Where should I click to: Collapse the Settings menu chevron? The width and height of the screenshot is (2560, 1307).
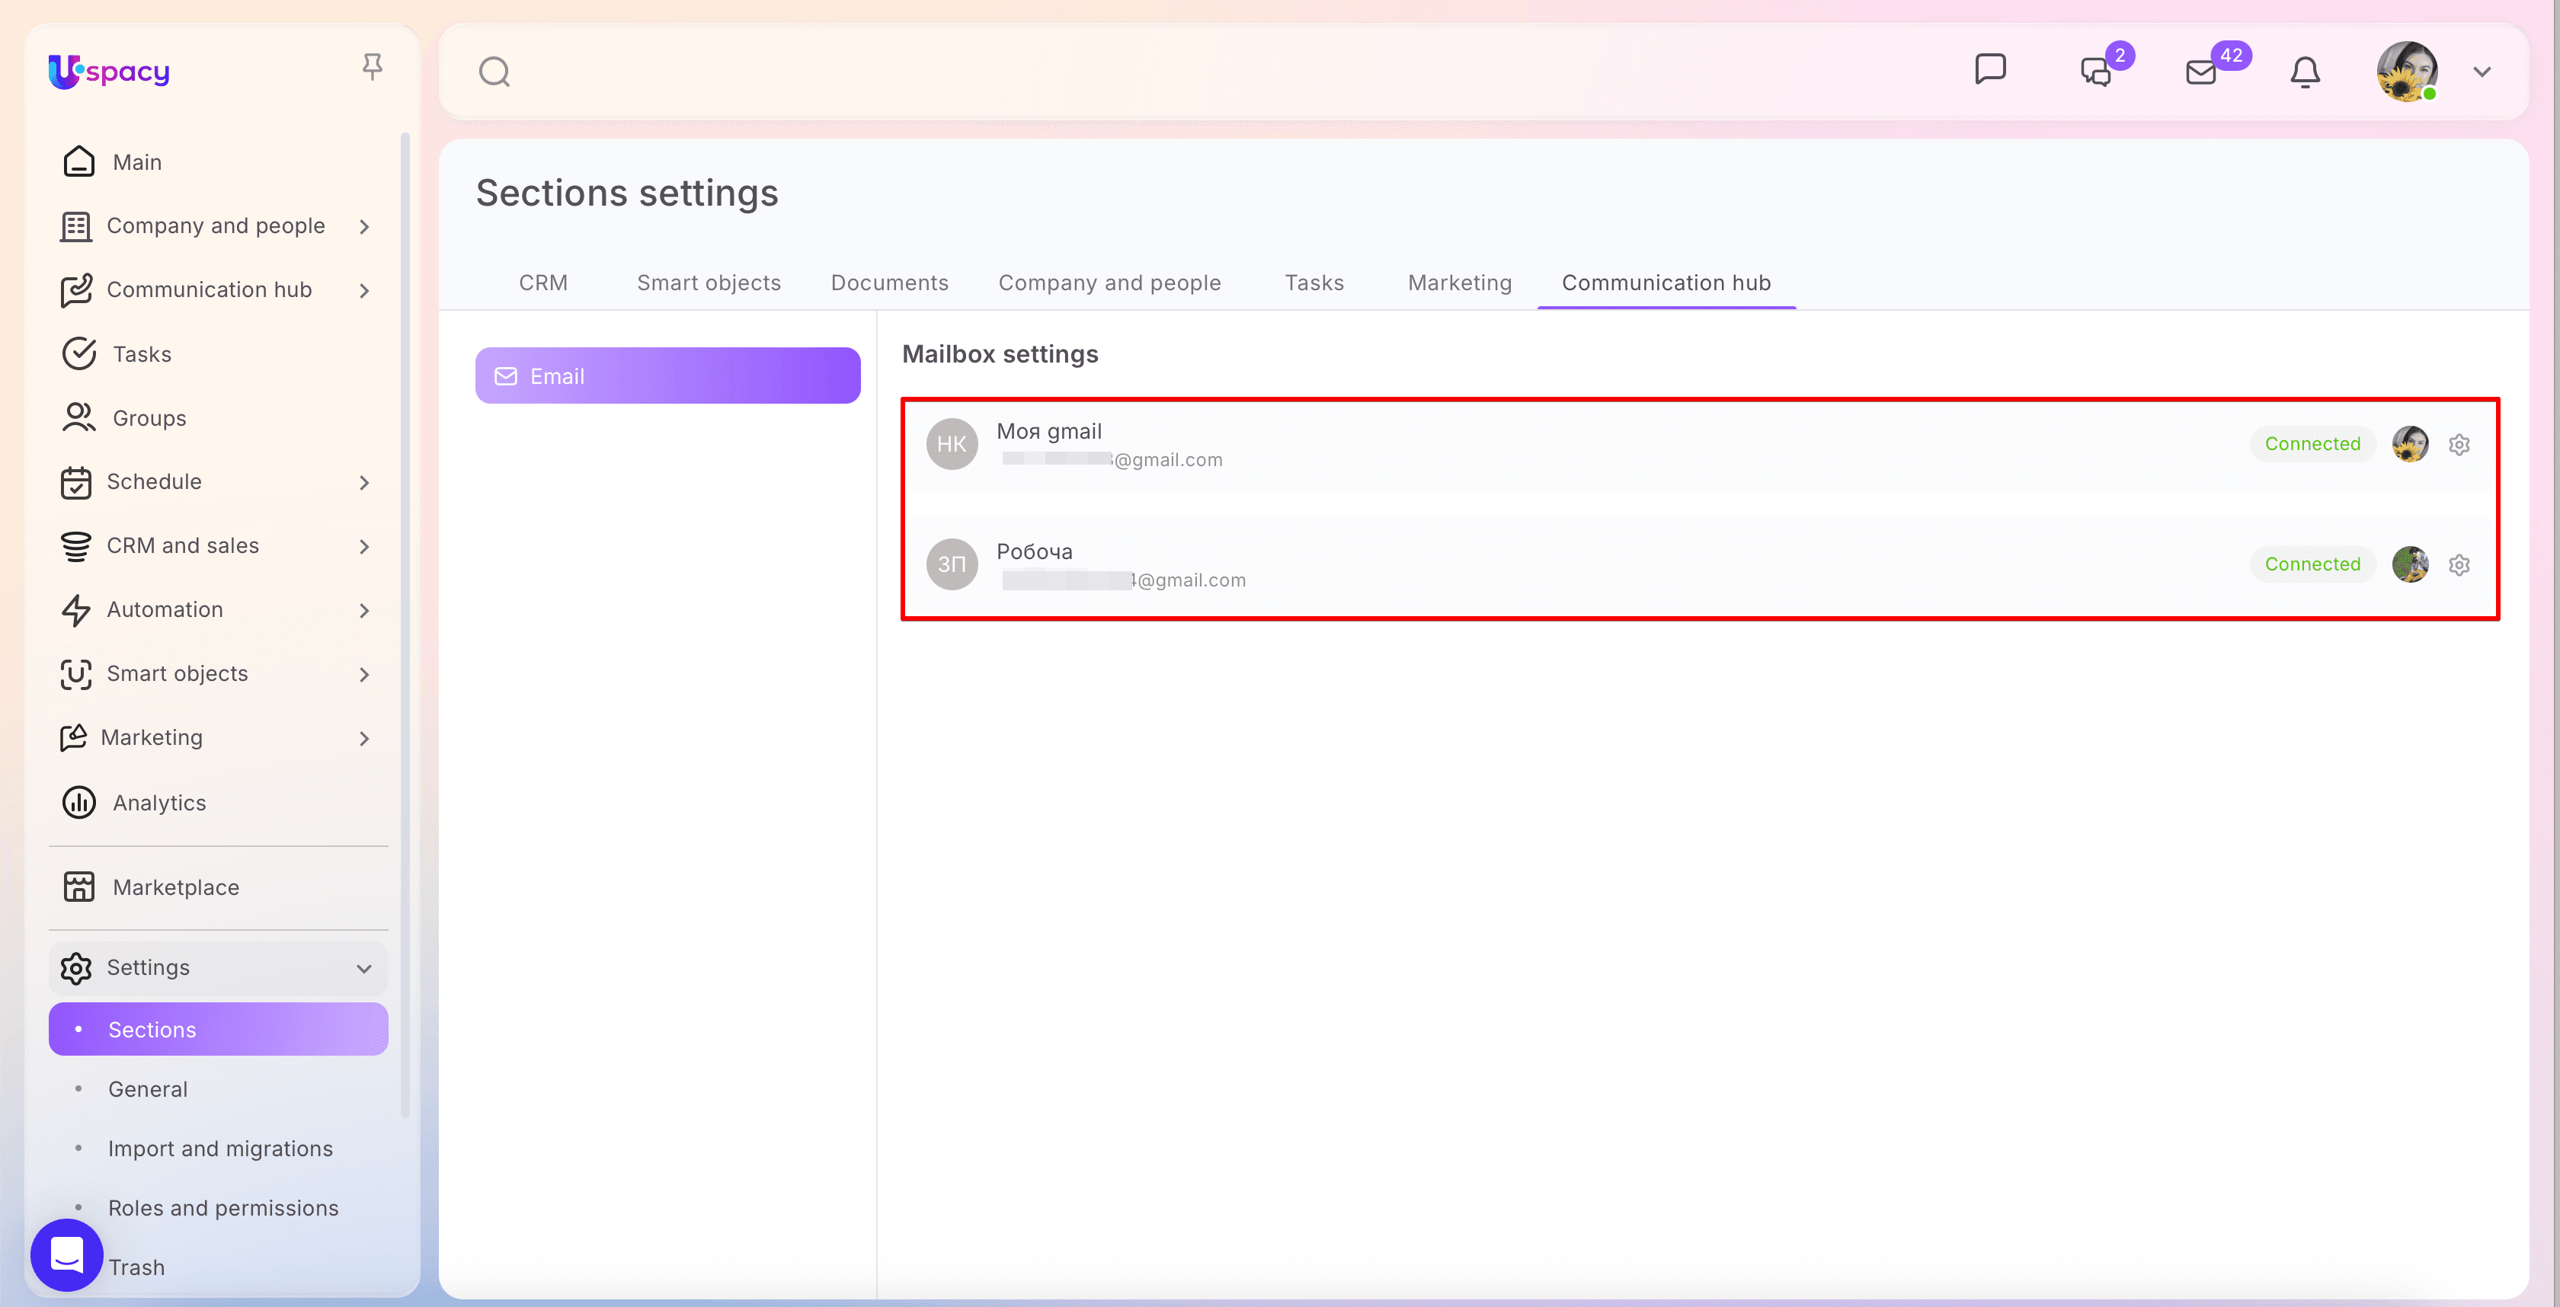[365, 968]
